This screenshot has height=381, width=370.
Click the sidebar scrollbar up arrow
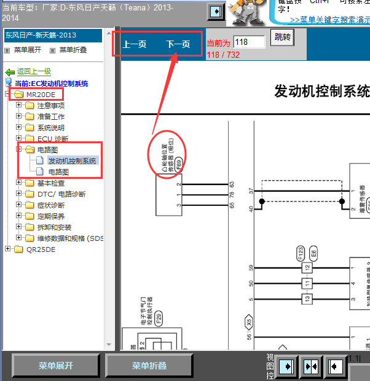pyautogui.click(x=109, y=33)
